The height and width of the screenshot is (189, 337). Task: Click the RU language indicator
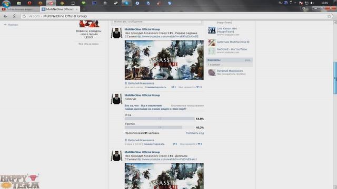pos(280,3)
